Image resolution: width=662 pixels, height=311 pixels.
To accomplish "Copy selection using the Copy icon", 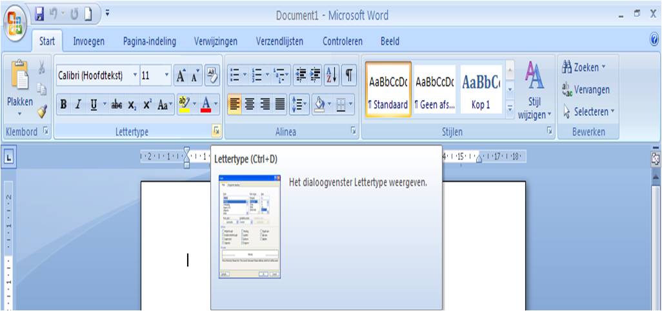I will click(x=42, y=90).
